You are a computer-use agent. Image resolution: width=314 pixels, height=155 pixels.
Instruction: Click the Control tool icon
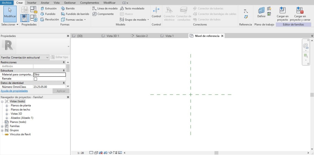click(156, 10)
